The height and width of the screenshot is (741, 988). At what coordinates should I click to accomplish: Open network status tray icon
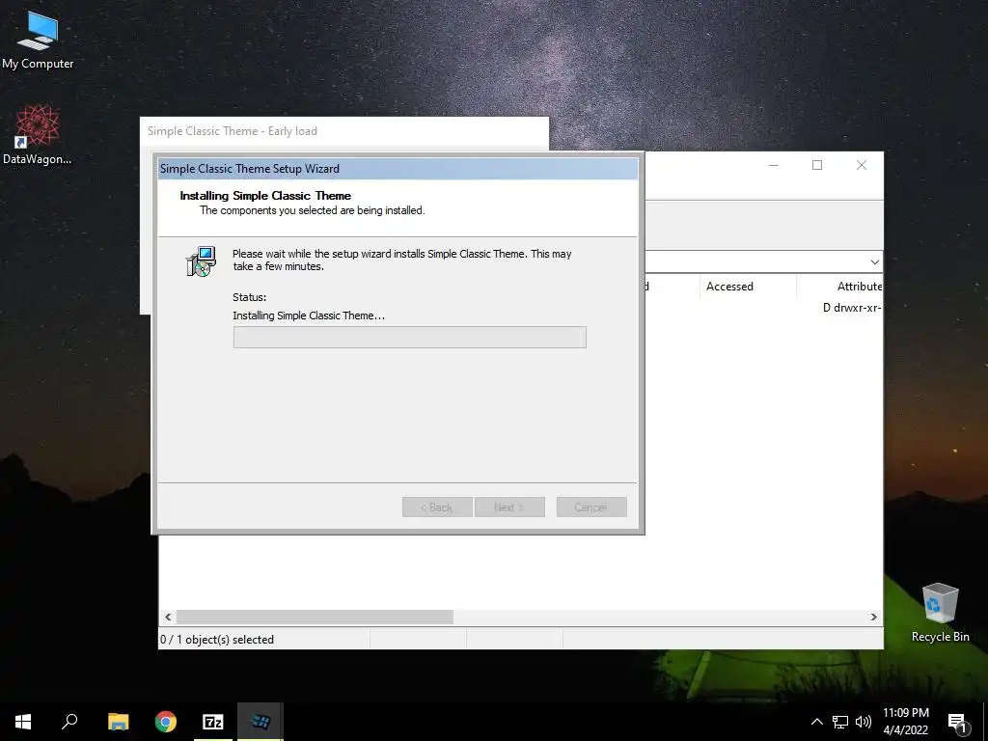[840, 722]
